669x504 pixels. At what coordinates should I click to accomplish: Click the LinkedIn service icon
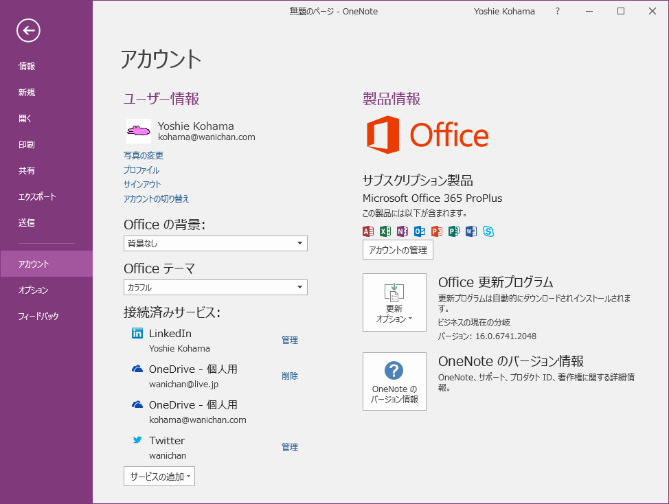[x=137, y=333]
